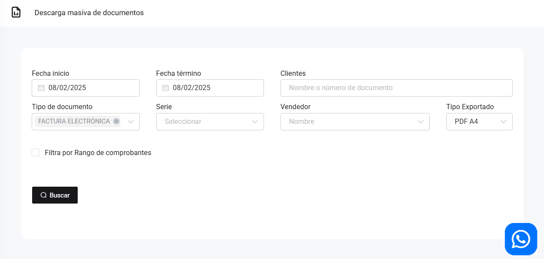This screenshot has height=259, width=544.
Task: Click the Descarga masiva de documentos title
Action: 89,13
